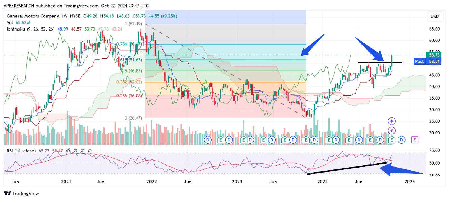449x200 pixels.
Task: Click the first ∅ symbol in the RSI legend
Action: coord(68,151)
